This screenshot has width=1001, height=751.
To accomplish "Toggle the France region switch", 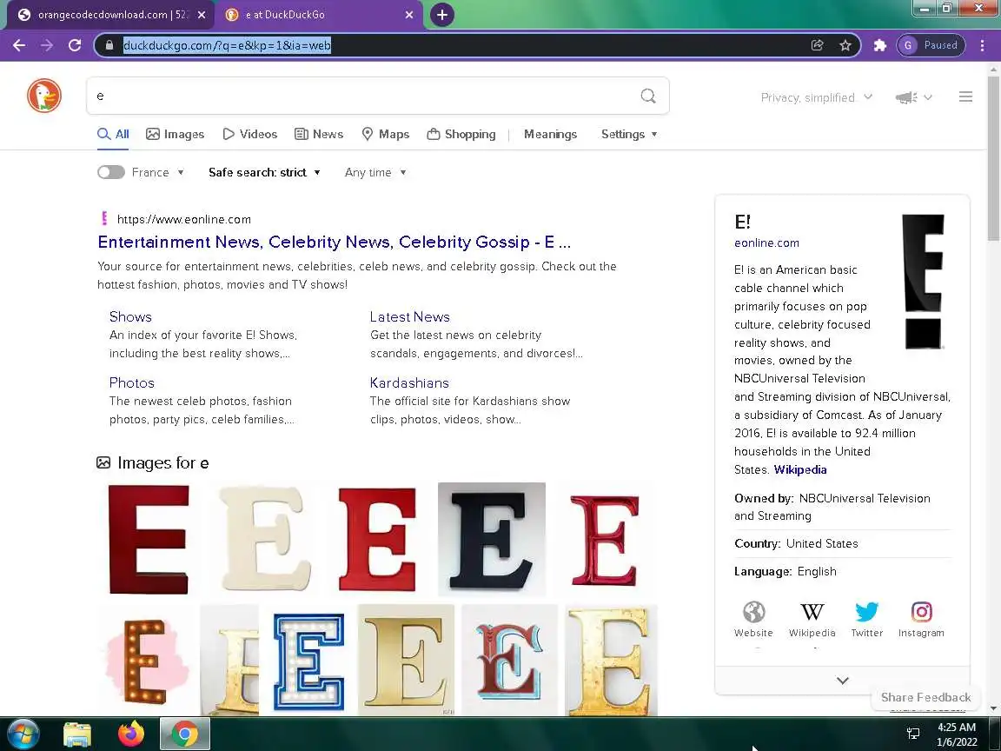I will pos(111,172).
